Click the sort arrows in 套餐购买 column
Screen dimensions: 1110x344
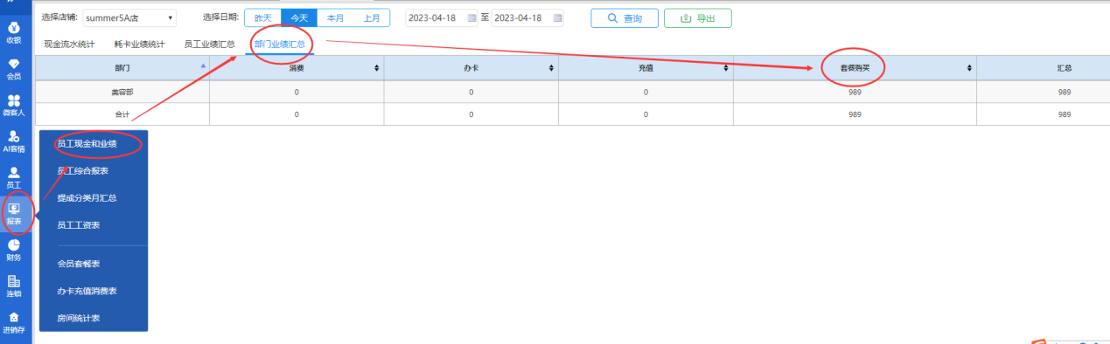(969, 67)
